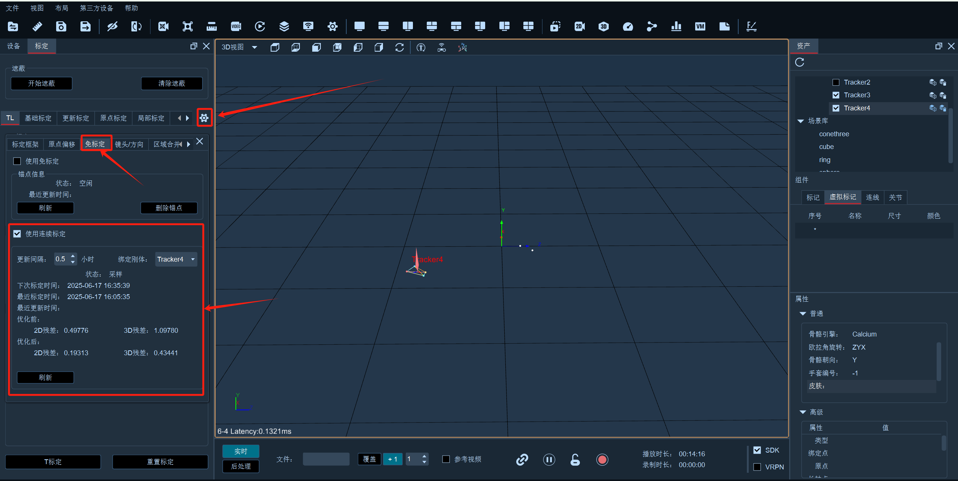Uncheck the Tracker4 checkbox
The image size is (958, 481).
click(x=836, y=108)
